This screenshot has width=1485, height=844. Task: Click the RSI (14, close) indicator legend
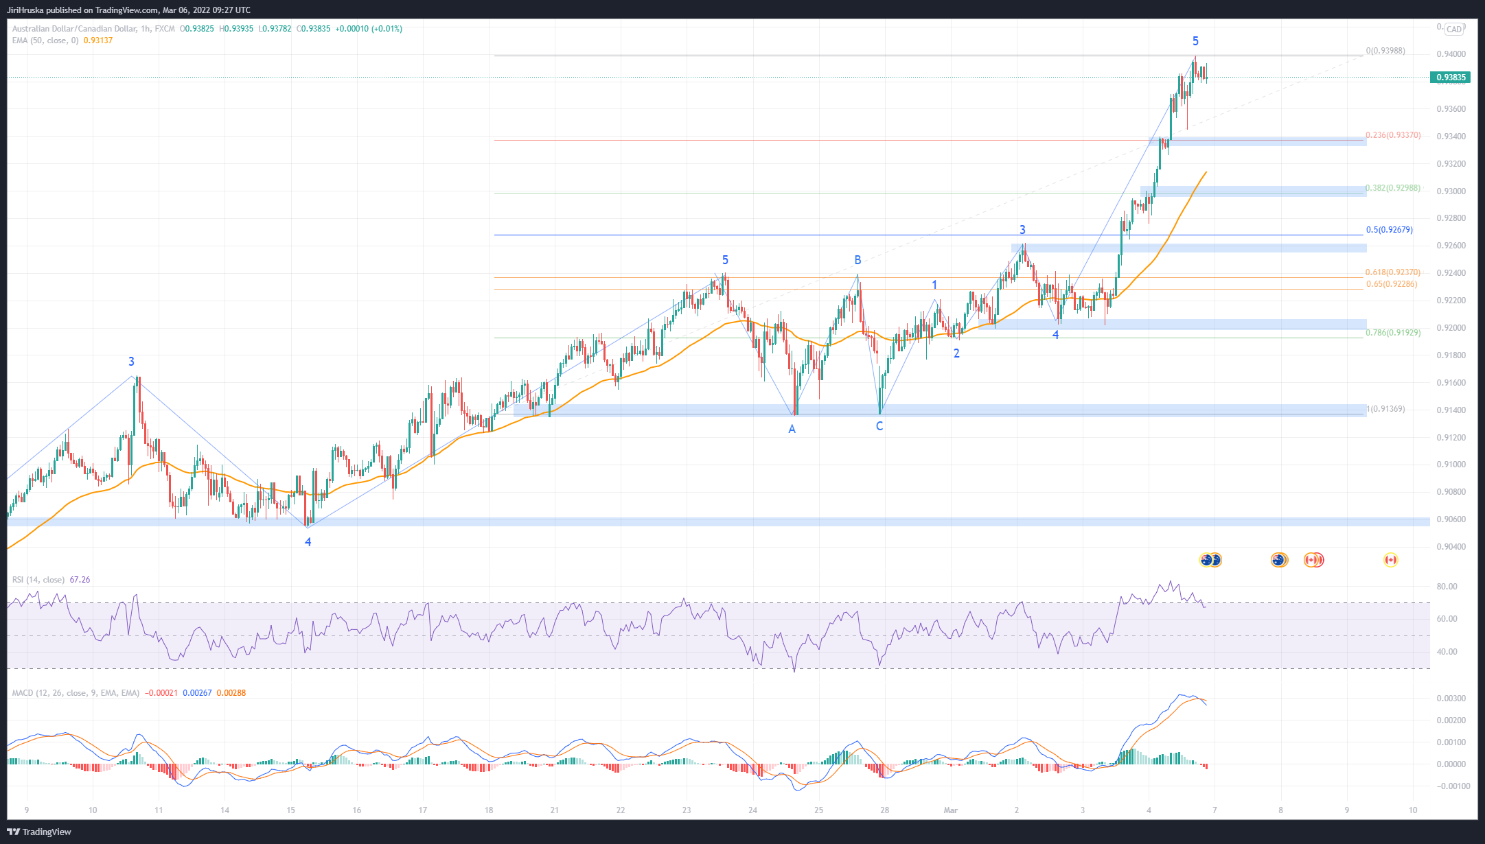click(38, 580)
